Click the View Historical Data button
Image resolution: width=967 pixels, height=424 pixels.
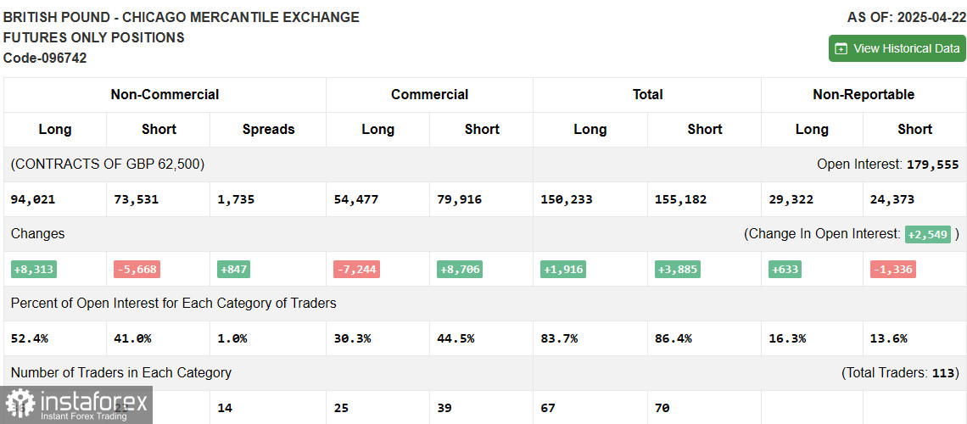click(897, 48)
